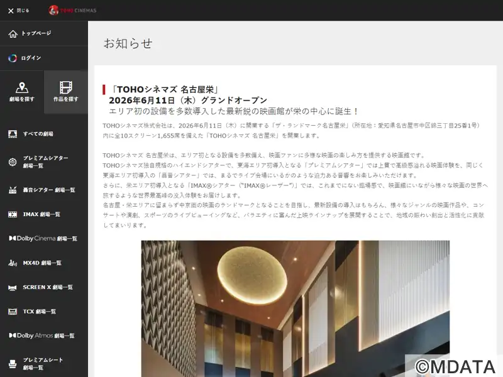Click the お知らせ page heading

128,43
